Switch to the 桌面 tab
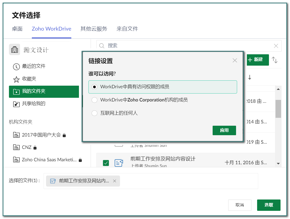290x219 pixels. pos(17,29)
